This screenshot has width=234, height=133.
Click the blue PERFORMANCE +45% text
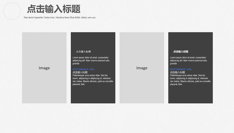pos(181,69)
